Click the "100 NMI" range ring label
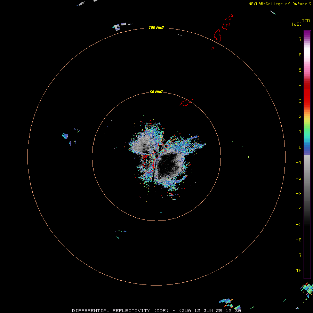Image resolution: width=313 pixels, height=313 pixels. (156, 27)
